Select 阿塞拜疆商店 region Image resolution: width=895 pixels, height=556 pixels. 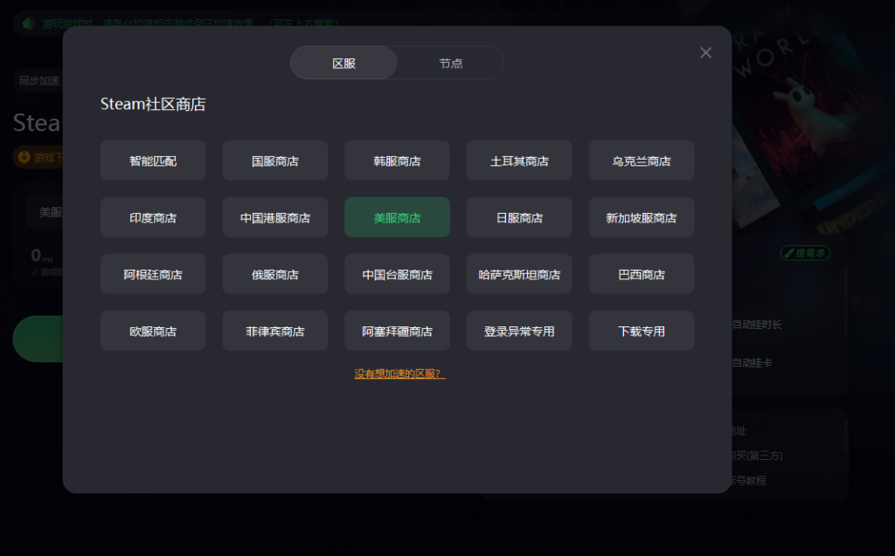click(398, 331)
